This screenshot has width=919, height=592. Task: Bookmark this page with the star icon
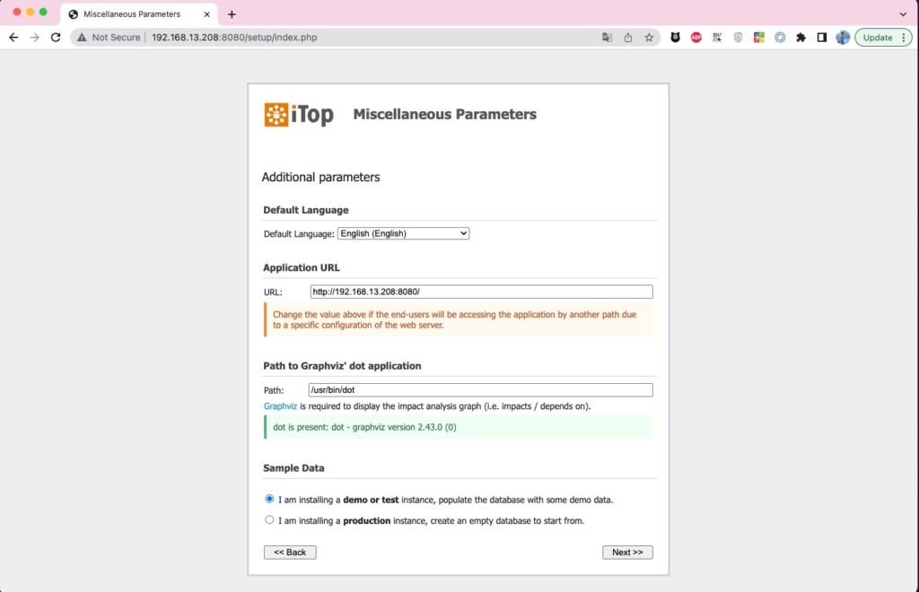pos(649,38)
